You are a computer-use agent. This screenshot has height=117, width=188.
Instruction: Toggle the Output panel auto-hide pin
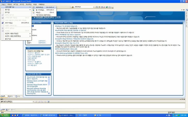click(x=182, y=99)
